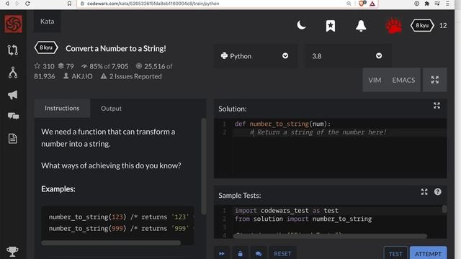Image resolution: width=461 pixels, height=259 pixels.
Task: Click the instructions panel vertical scrollbar
Action: pos(203,166)
